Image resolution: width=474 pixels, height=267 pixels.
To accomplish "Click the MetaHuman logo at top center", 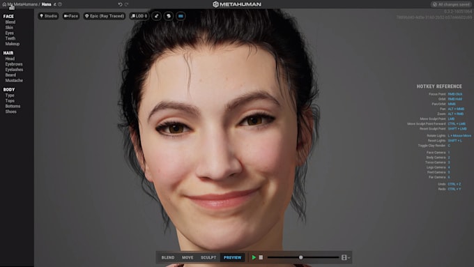I will click(237, 4).
